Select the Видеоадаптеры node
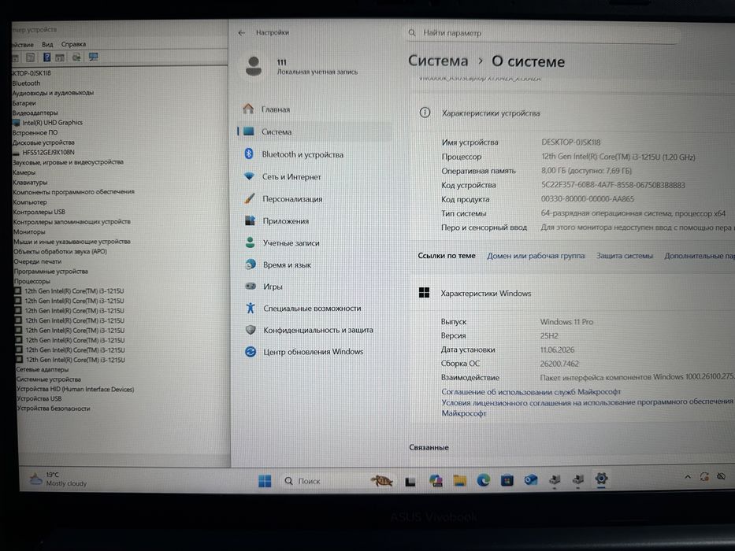The width and height of the screenshot is (735, 551). [x=35, y=113]
